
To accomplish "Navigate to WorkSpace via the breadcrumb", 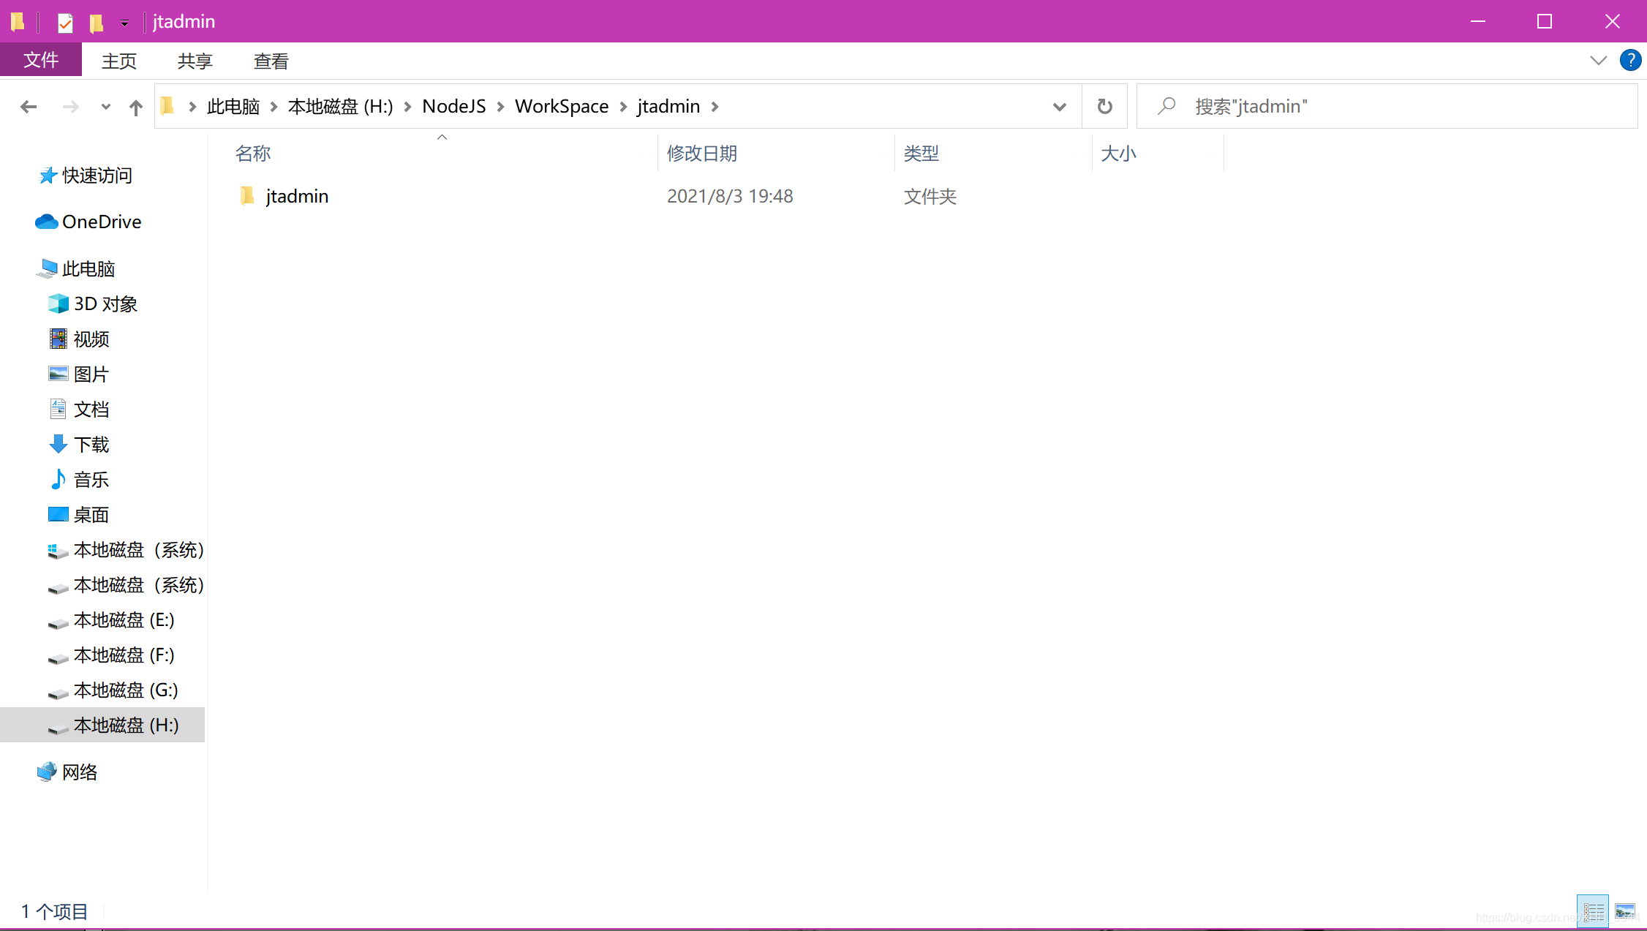I will click(562, 106).
